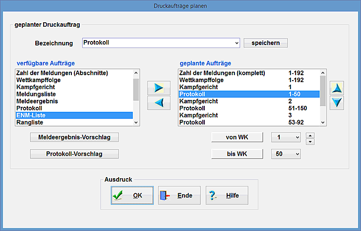Increase von WK value with up stepper
Viewport: 361px width, 231px height.
[310, 135]
